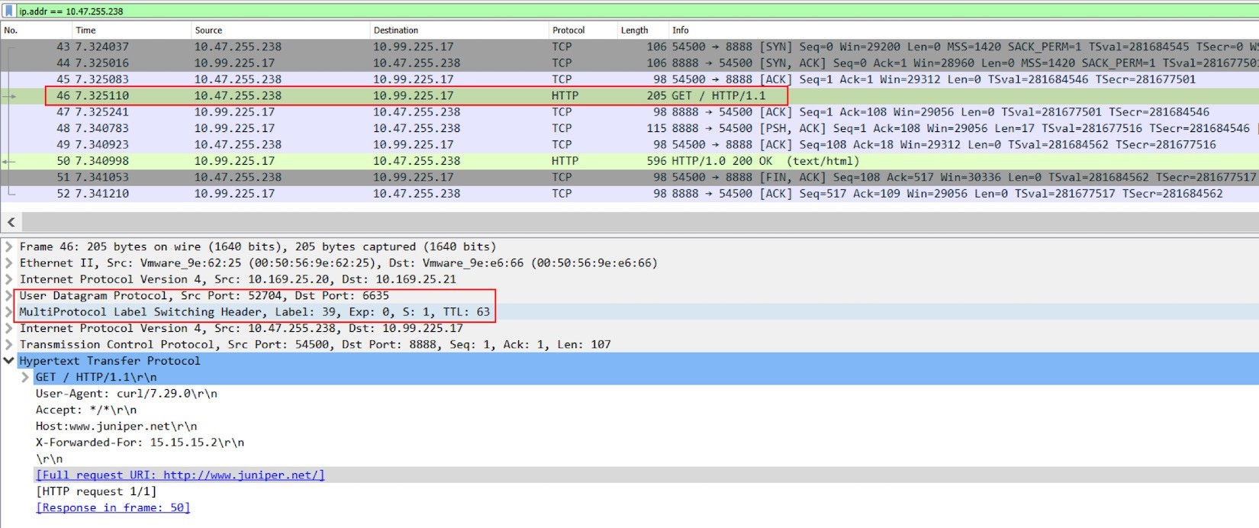
Task: Select packet 50 HTTP/1.0 200 OK row
Action: (x=629, y=161)
